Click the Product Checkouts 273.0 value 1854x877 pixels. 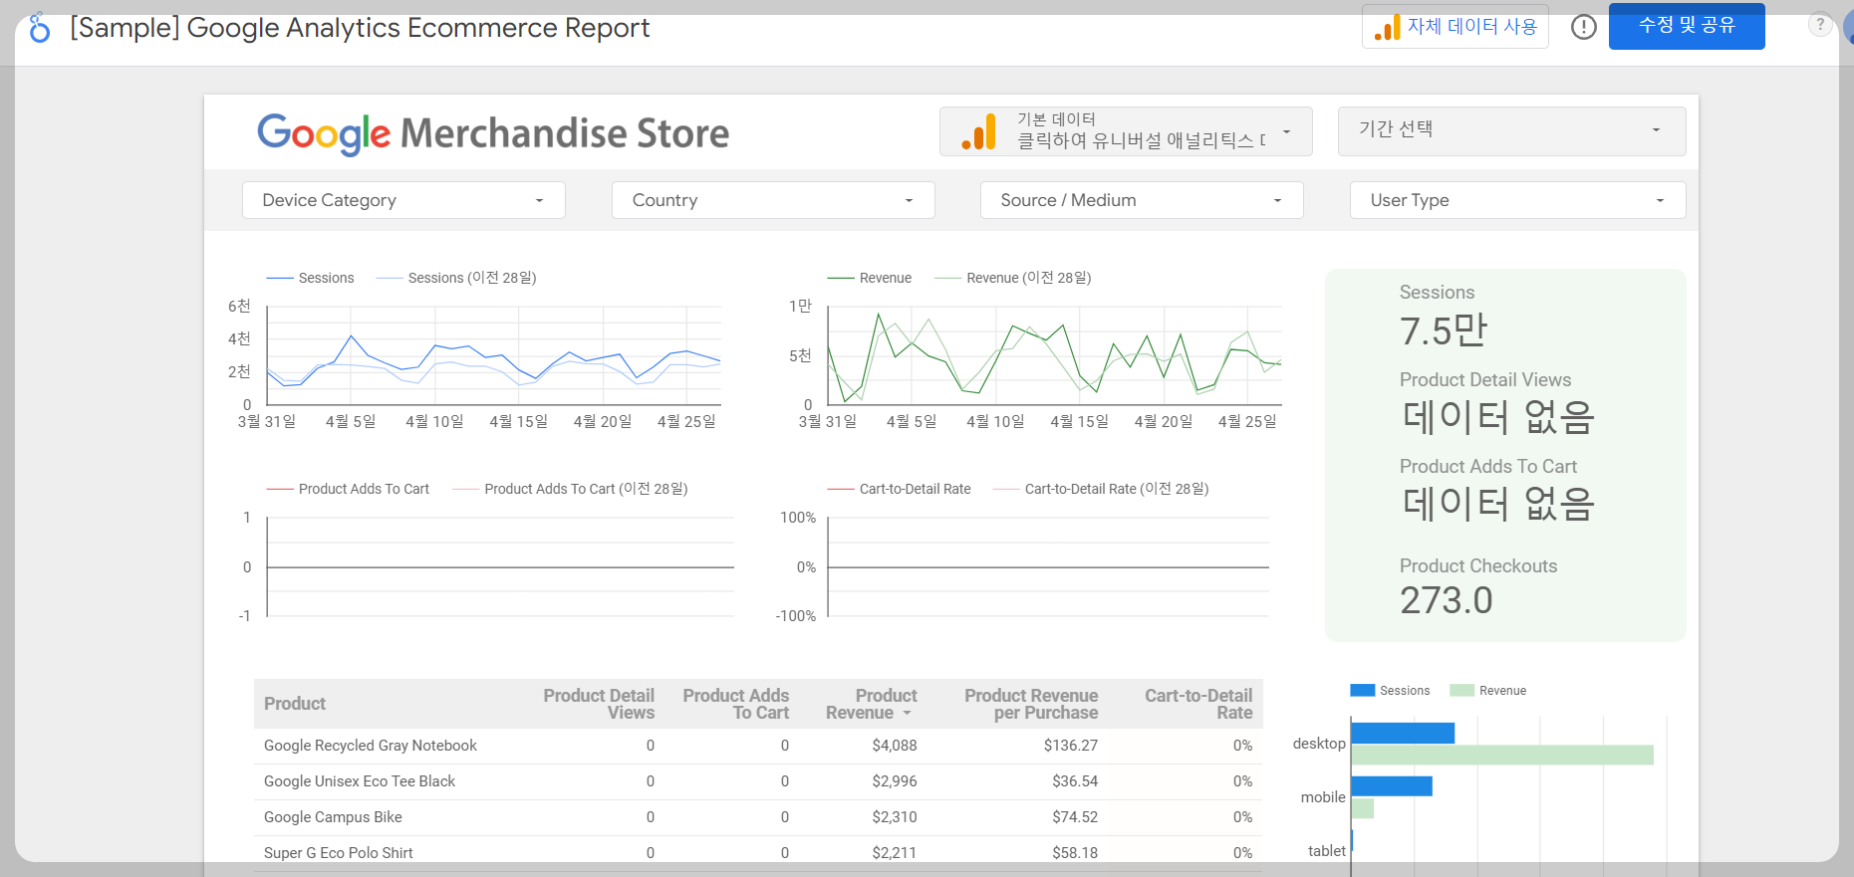click(1447, 600)
